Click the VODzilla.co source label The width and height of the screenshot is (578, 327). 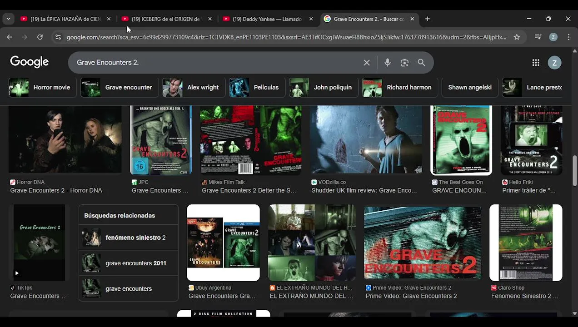[332, 182]
